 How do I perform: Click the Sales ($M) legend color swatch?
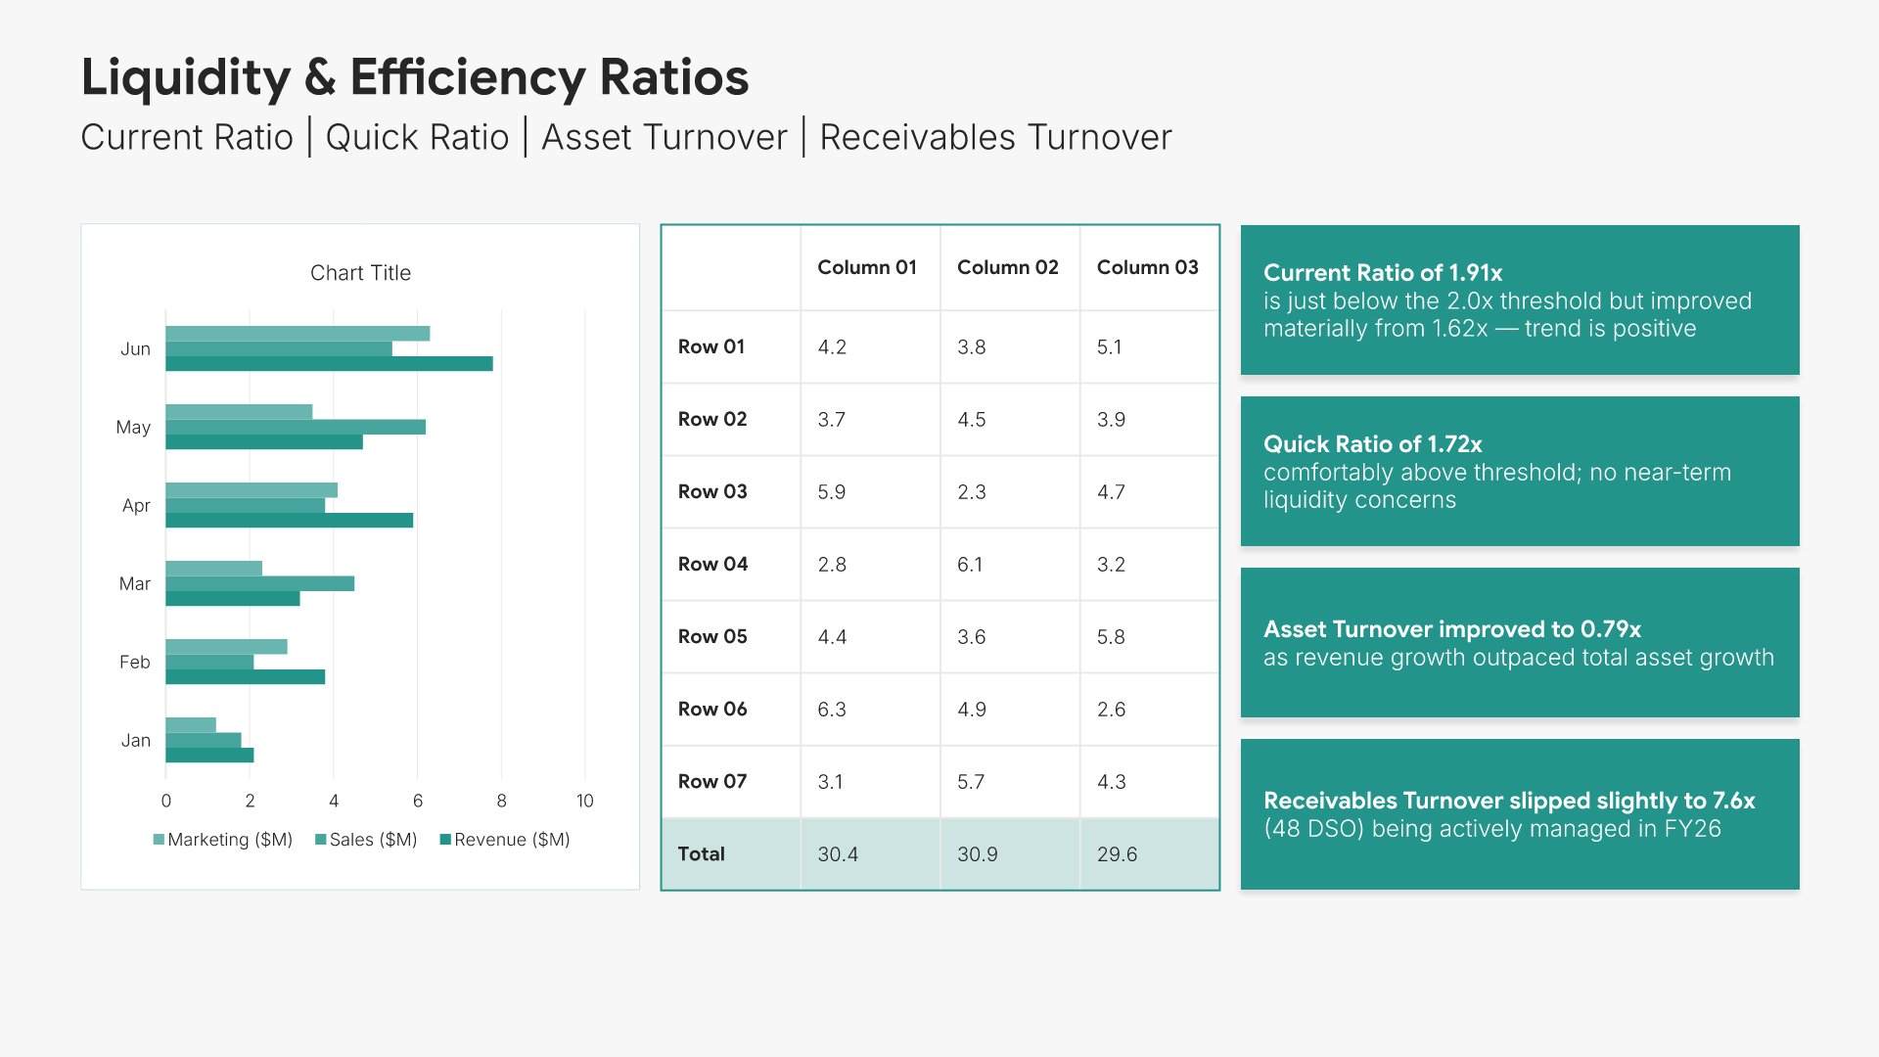tap(320, 840)
